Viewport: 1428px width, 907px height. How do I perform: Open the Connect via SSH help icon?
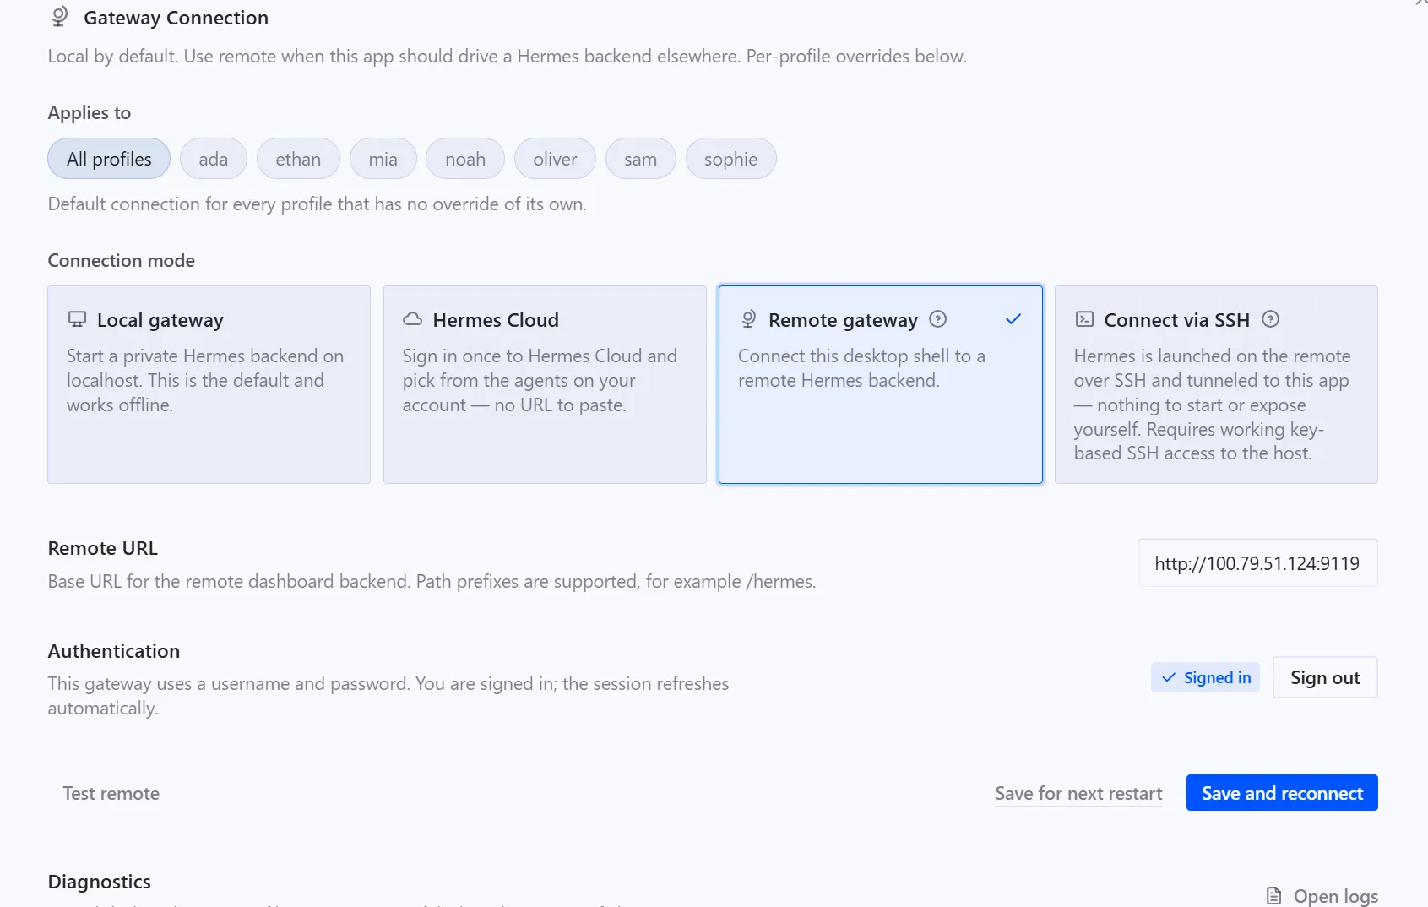click(1270, 319)
